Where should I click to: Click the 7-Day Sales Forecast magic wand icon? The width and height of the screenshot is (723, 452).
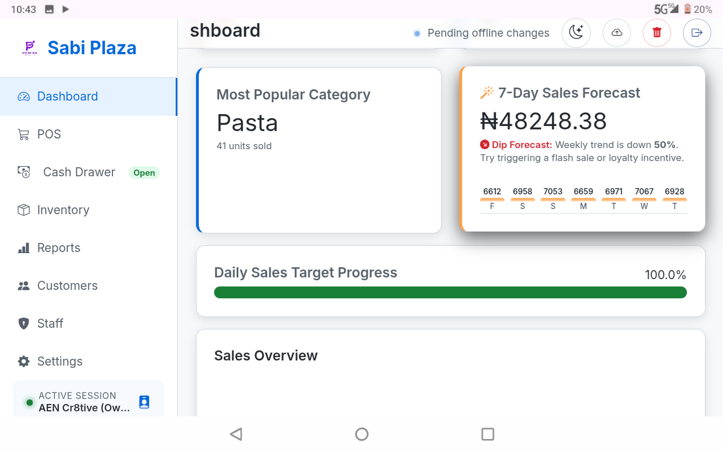coord(487,93)
